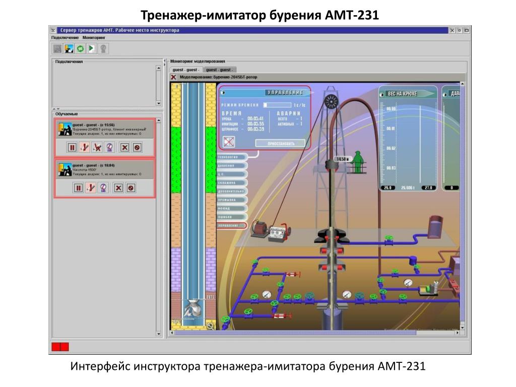Click the prohibit circle icon for Кислота-1500

pyautogui.click(x=131, y=188)
